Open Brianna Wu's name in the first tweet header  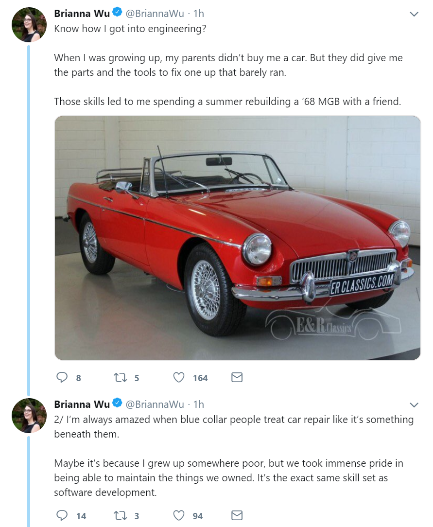point(82,14)
